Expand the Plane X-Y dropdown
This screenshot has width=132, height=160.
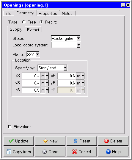tap(33, 54)
